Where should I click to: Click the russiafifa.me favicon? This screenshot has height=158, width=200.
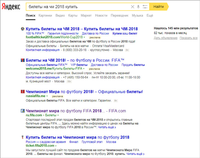pos(23,92)
